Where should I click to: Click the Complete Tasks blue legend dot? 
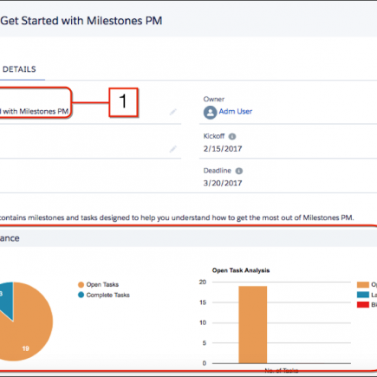[x=81, y=295]
